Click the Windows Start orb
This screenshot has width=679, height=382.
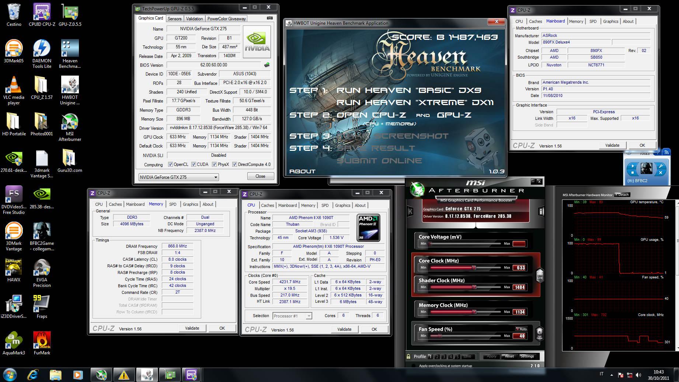pyautogui.click(x=10, y=375)
